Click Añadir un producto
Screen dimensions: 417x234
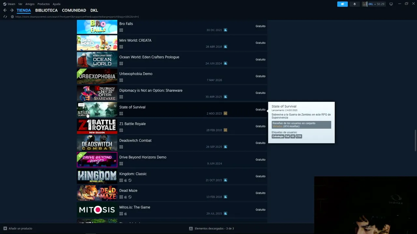[x=18, y=228]
